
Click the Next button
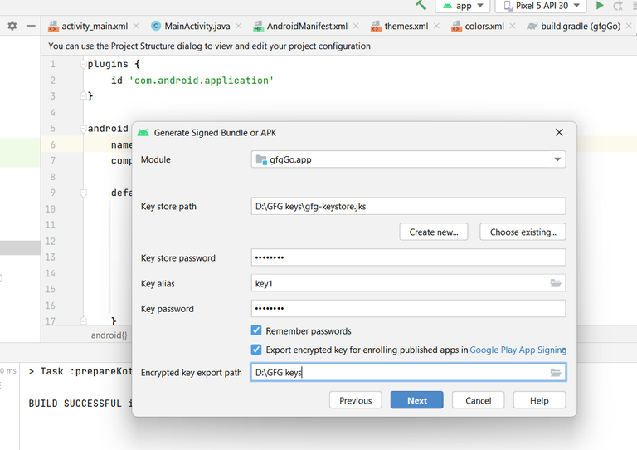coord(416,400)
